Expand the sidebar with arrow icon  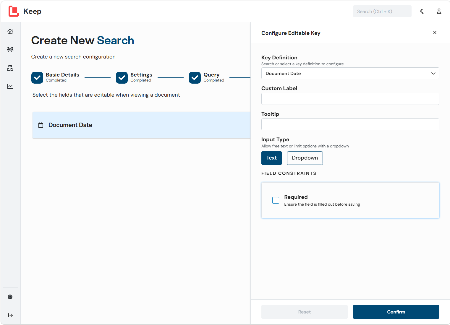pos(10,315)
